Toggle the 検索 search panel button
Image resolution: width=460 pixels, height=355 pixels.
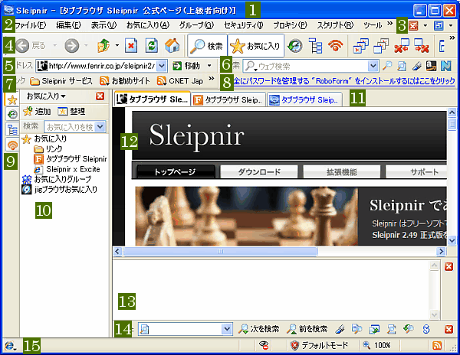tap(207, 46)
